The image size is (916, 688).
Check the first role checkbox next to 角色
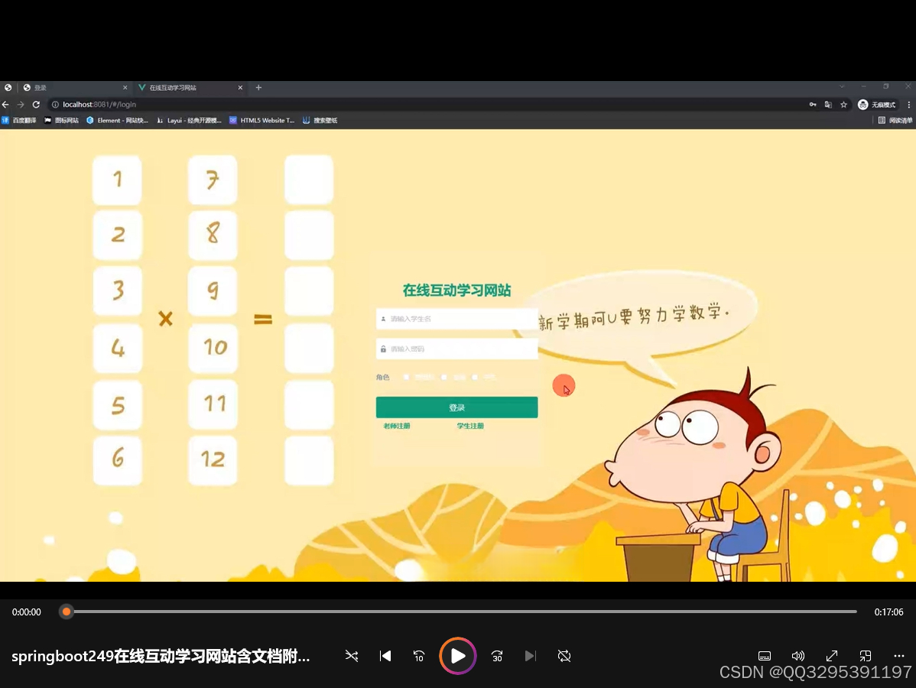pos(406,377)
